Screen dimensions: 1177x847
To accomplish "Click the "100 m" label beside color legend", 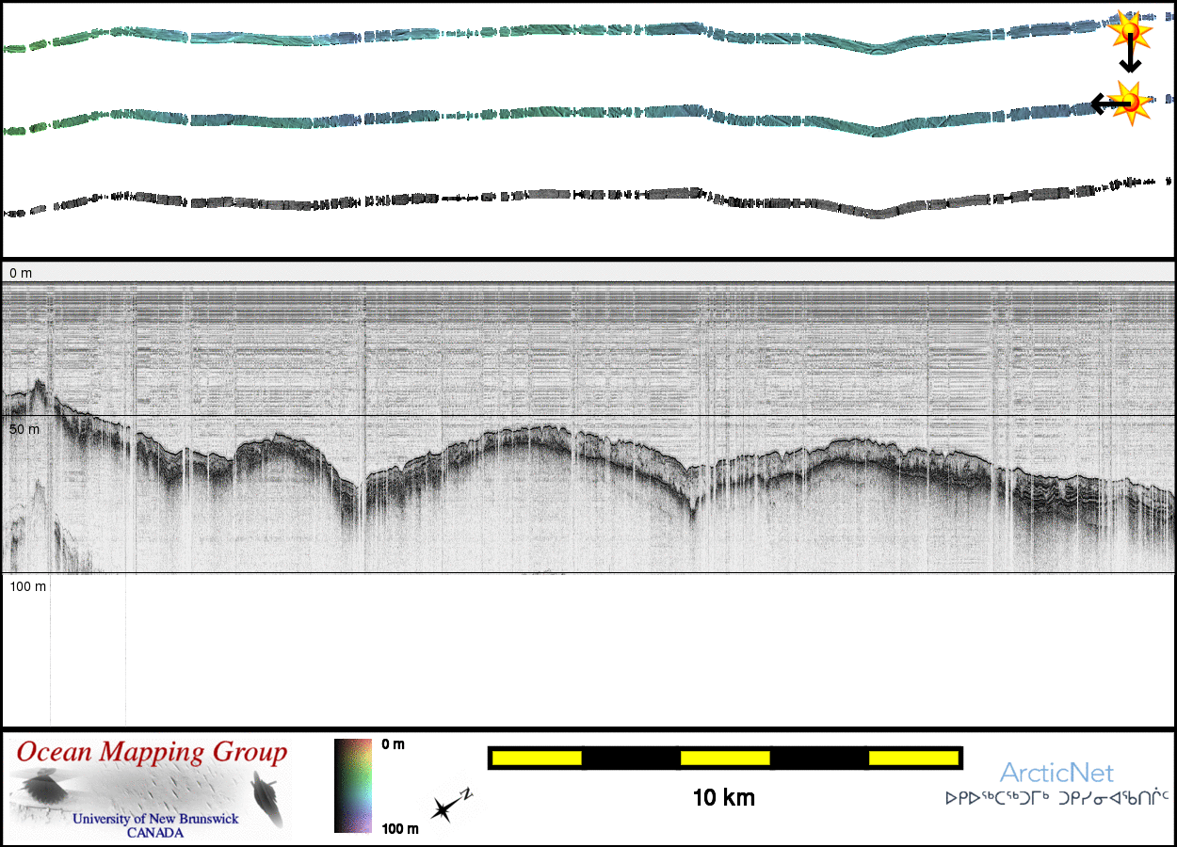I will click(398, 828).
